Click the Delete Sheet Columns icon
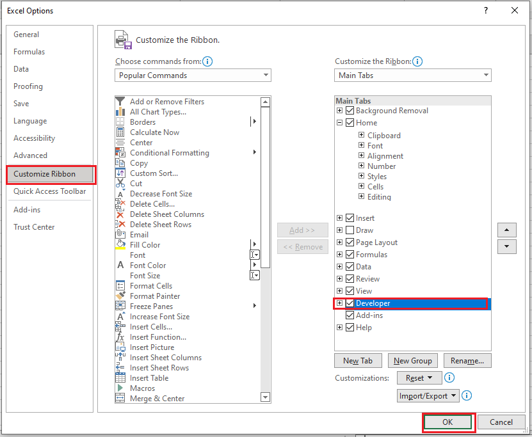Screen dimensions: 532x437 pos(120,214)
